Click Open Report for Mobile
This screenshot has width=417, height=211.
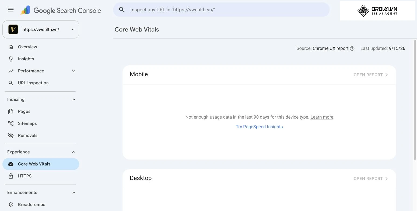click(371, 75)
